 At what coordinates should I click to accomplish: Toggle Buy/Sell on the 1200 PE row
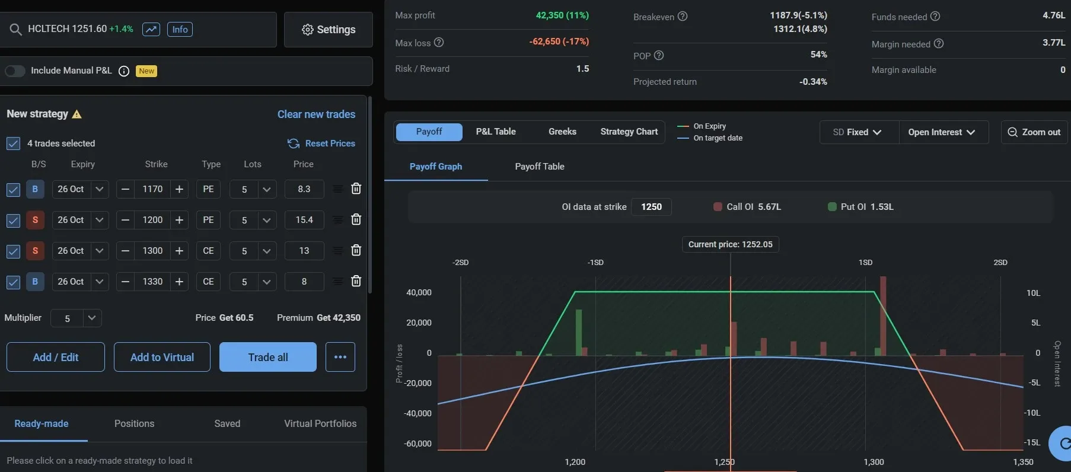click(x=35, y=220)
